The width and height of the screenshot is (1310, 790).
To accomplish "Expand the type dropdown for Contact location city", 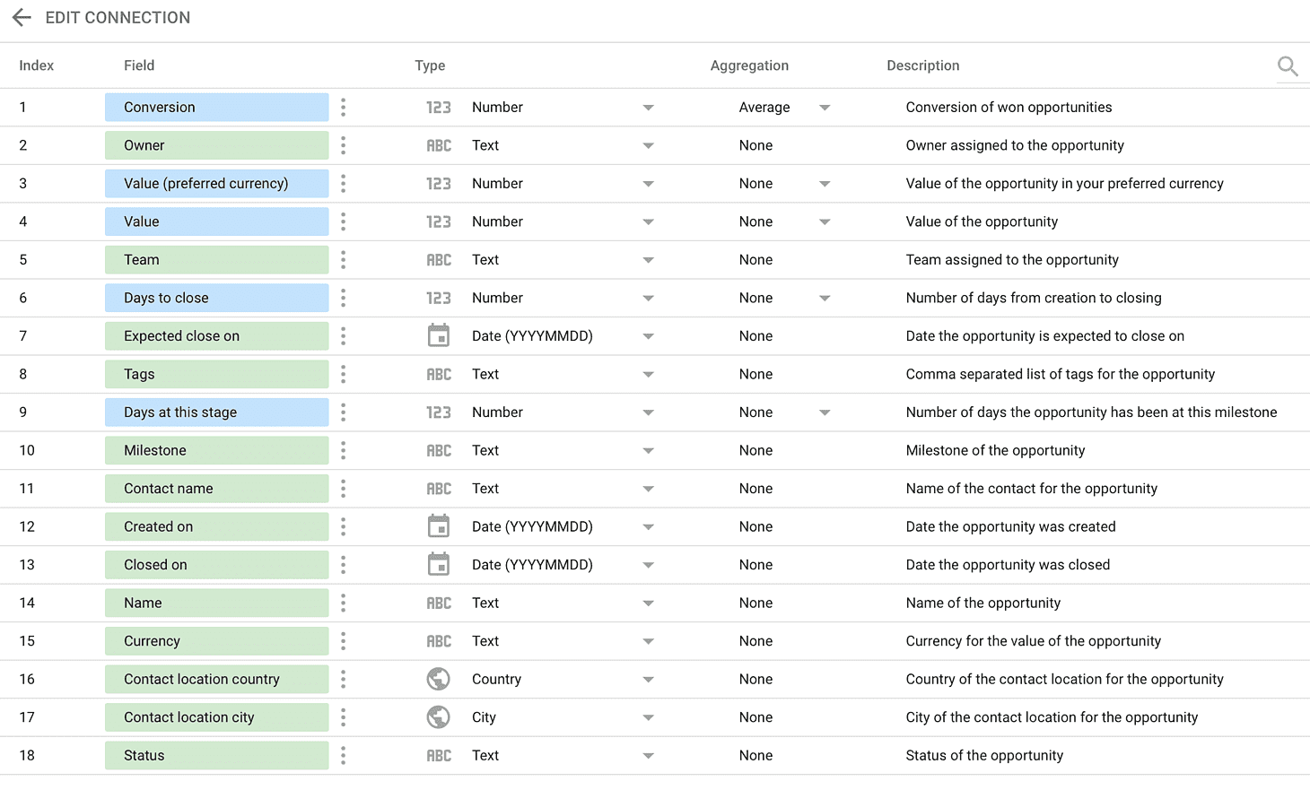I will [x=648, y=717].
